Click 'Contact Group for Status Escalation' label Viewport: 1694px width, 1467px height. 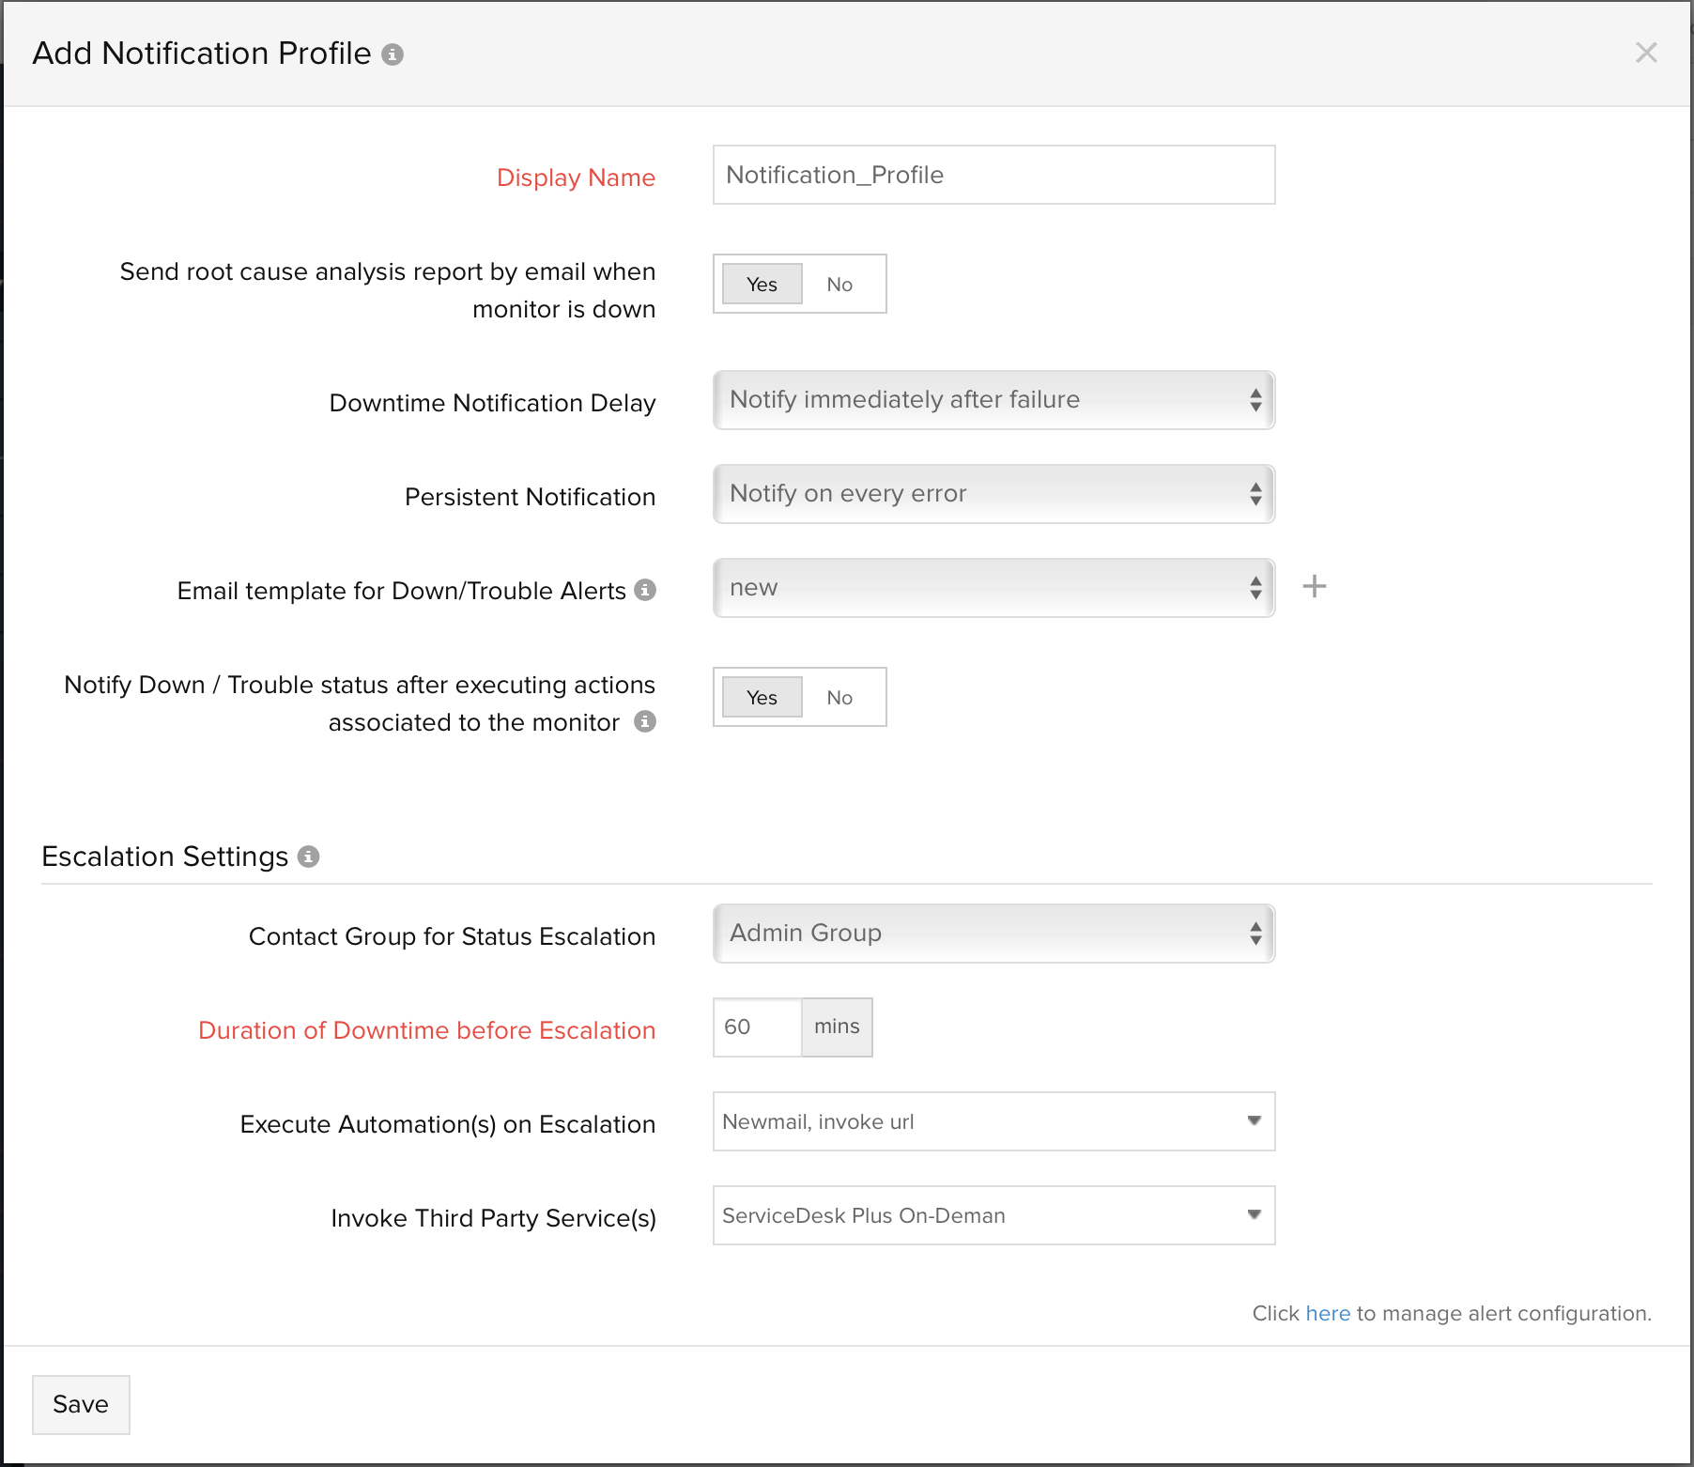pos(453,936)
